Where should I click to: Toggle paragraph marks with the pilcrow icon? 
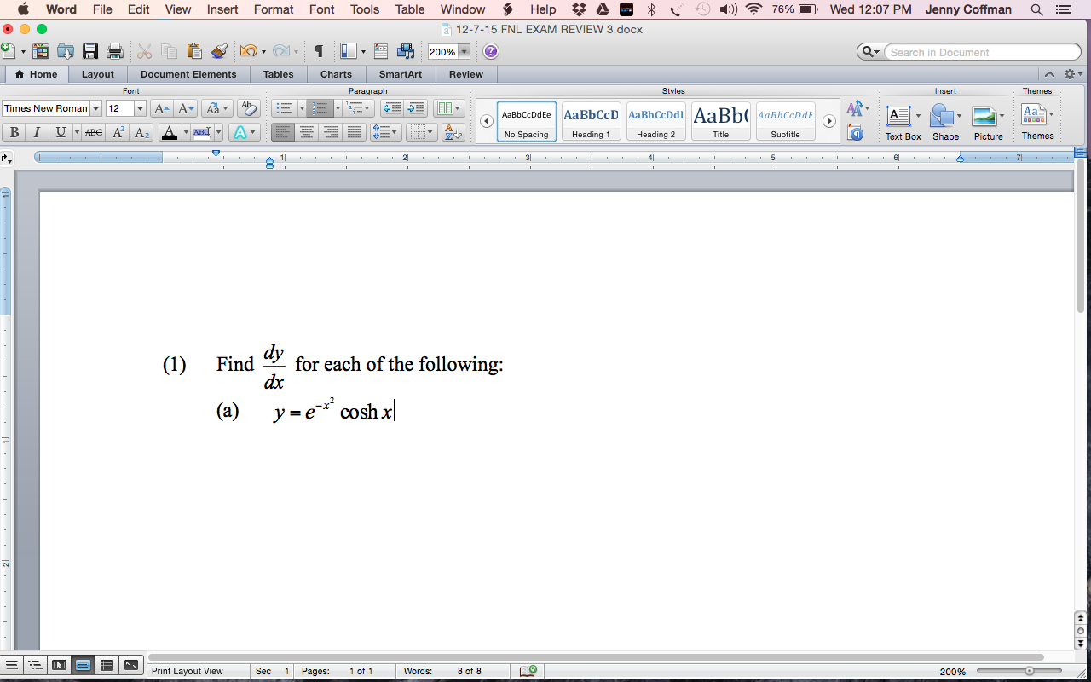tap(320, 51)
